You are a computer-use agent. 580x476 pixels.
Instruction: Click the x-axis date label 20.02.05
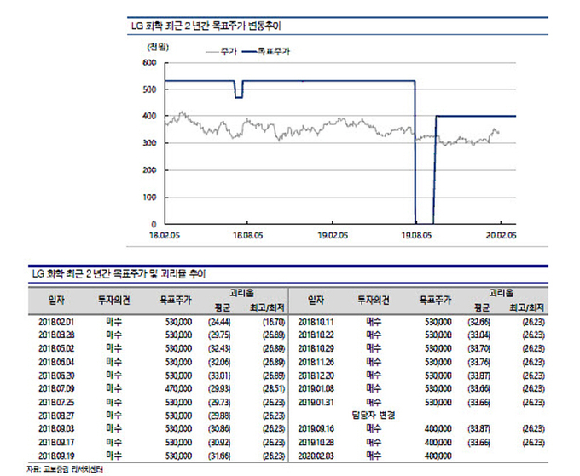pos(501,236)
